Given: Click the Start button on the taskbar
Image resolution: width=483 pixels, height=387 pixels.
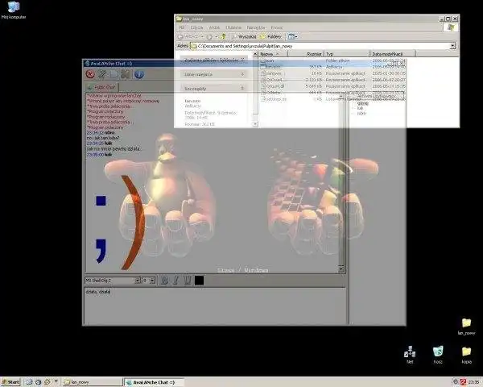Looking at the screenshot, I should [10, 382].
